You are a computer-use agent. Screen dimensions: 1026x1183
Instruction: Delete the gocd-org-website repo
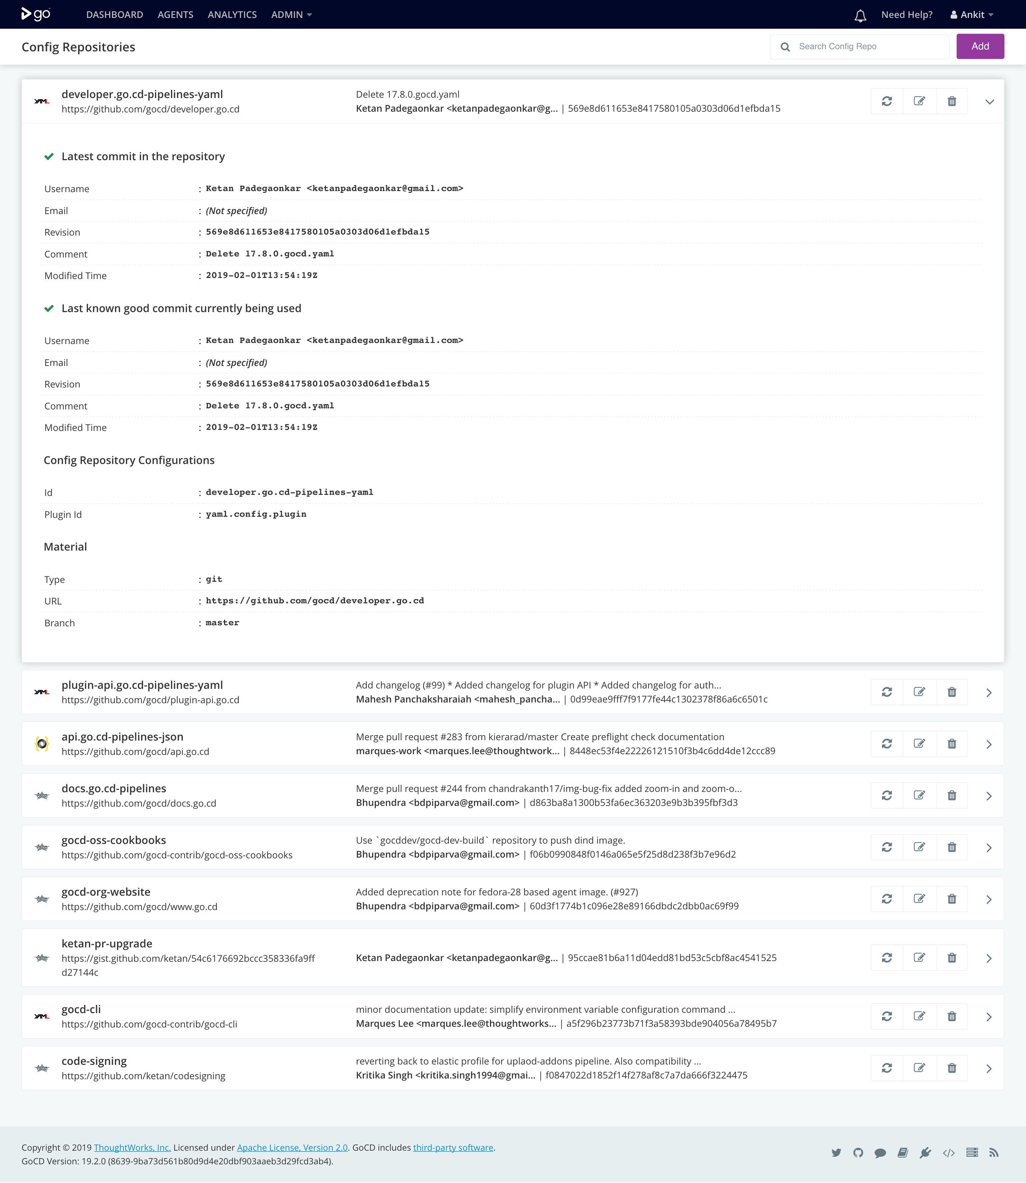952,899
